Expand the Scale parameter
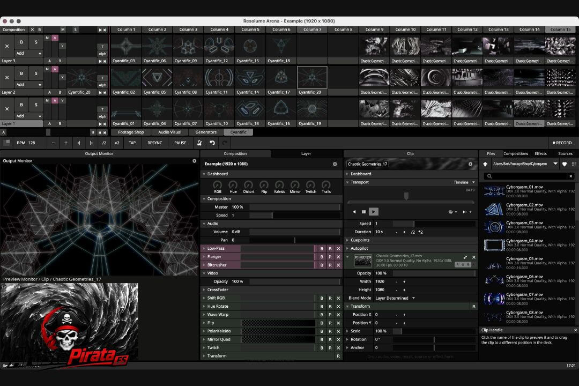 tap(347, 331)
